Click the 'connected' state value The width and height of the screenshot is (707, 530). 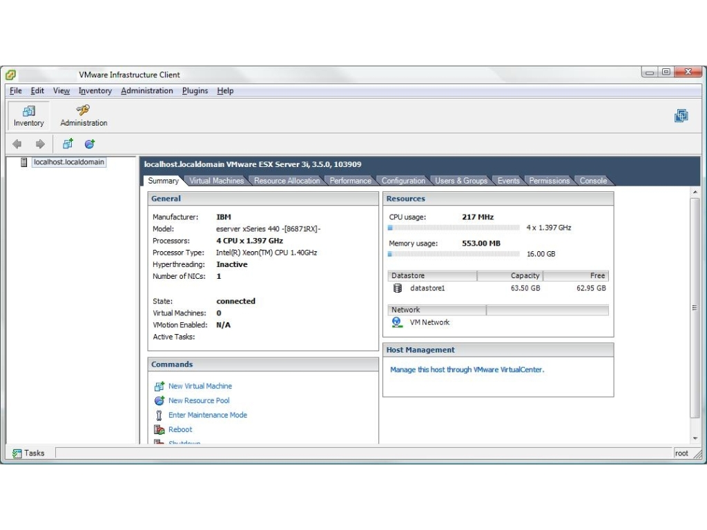(236, 301)
